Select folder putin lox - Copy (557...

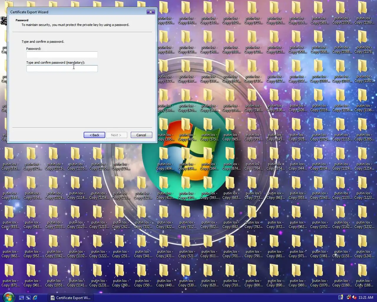pos(209,71)
